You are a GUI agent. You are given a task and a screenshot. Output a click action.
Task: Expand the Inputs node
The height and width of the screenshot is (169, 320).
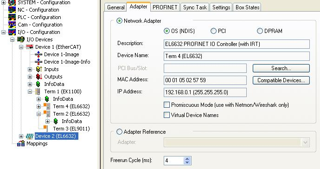(30, 69)
